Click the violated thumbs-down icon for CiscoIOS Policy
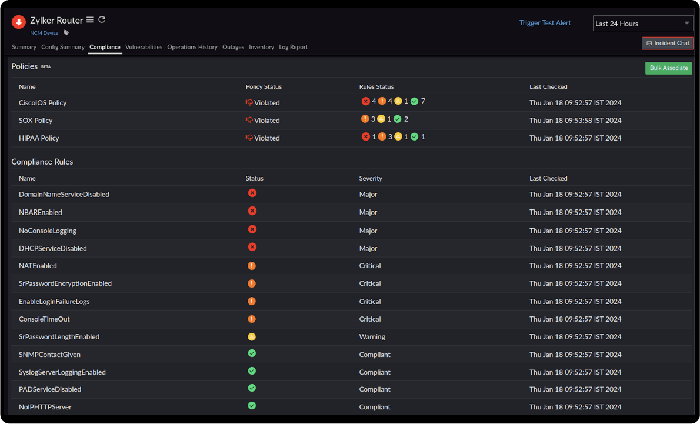 pyautogui.click(x=249, y=102)
